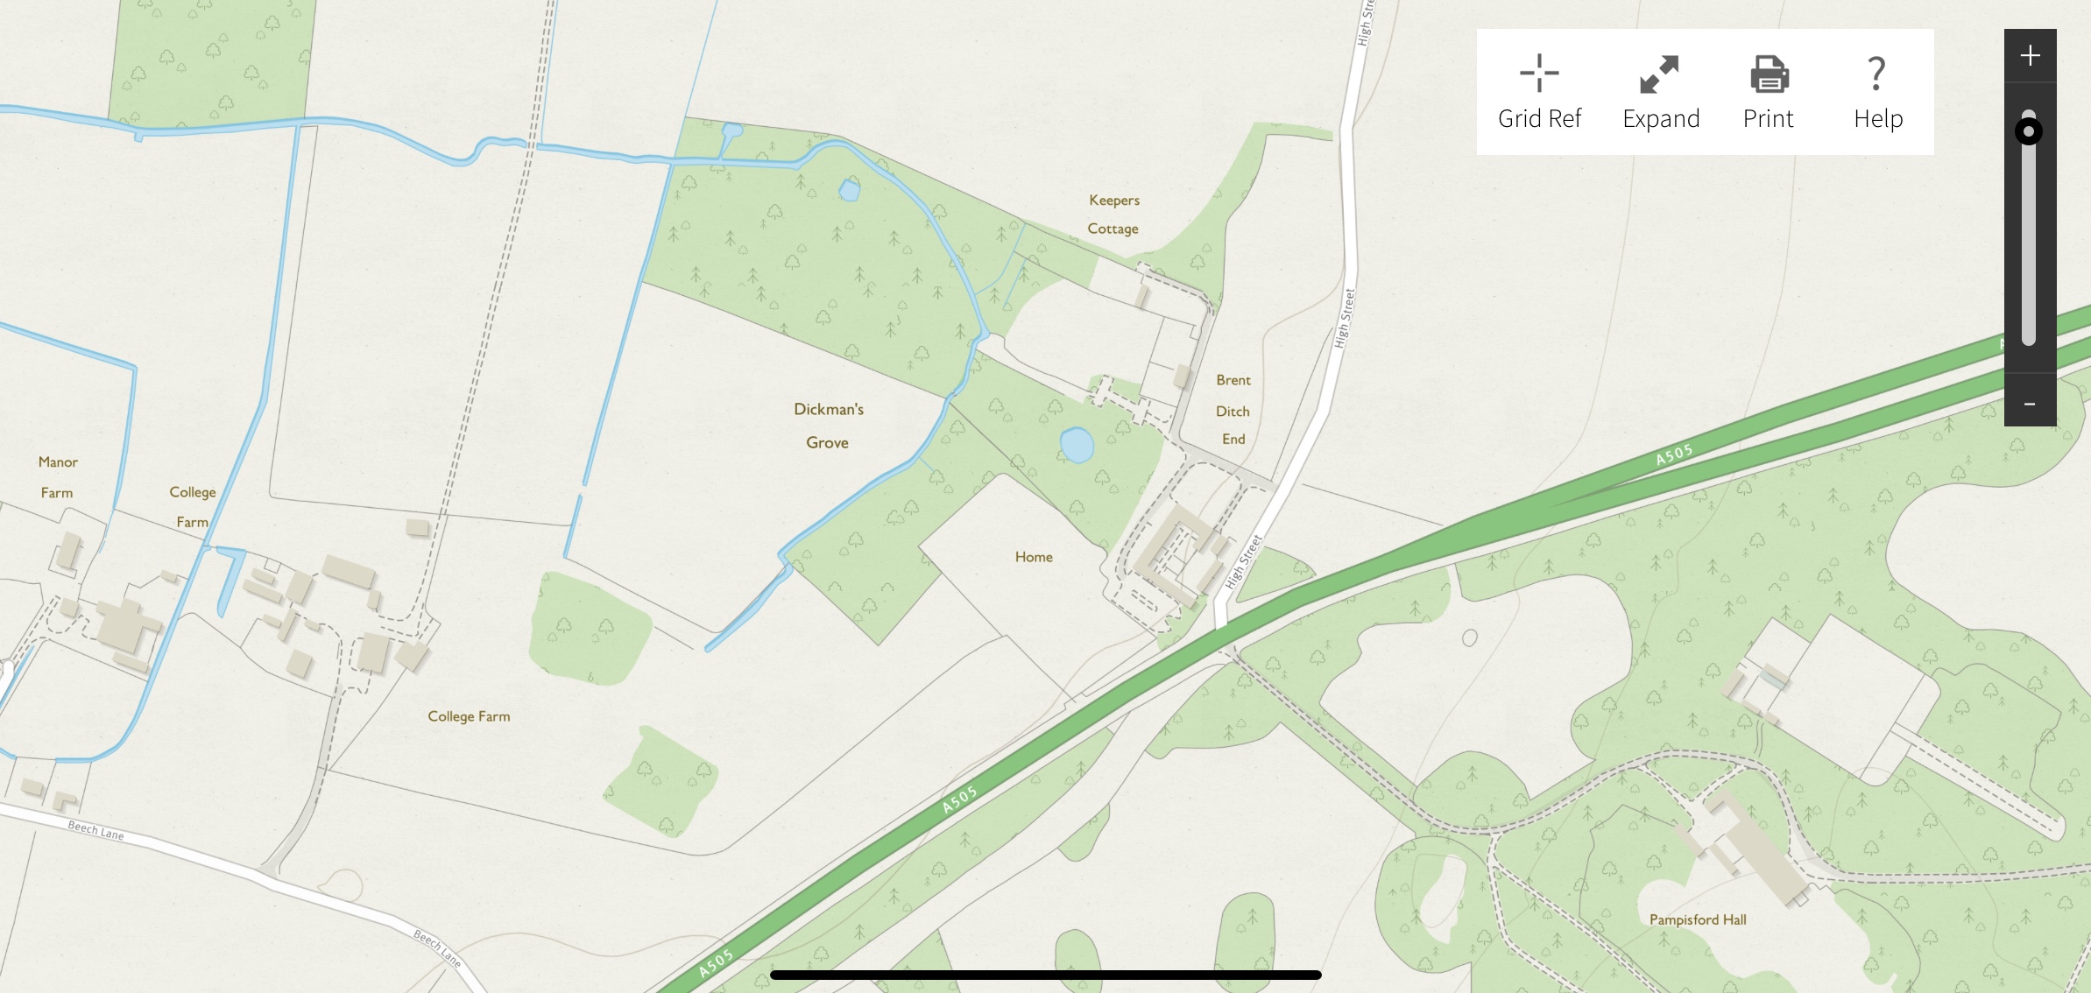Click the blue pond near Brent Ditch End
Viewport: 2091px width, 993px height.
pos(1077,445)
